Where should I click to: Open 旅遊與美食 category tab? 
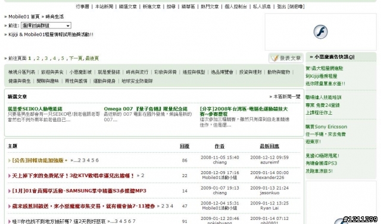coord(52,72)
